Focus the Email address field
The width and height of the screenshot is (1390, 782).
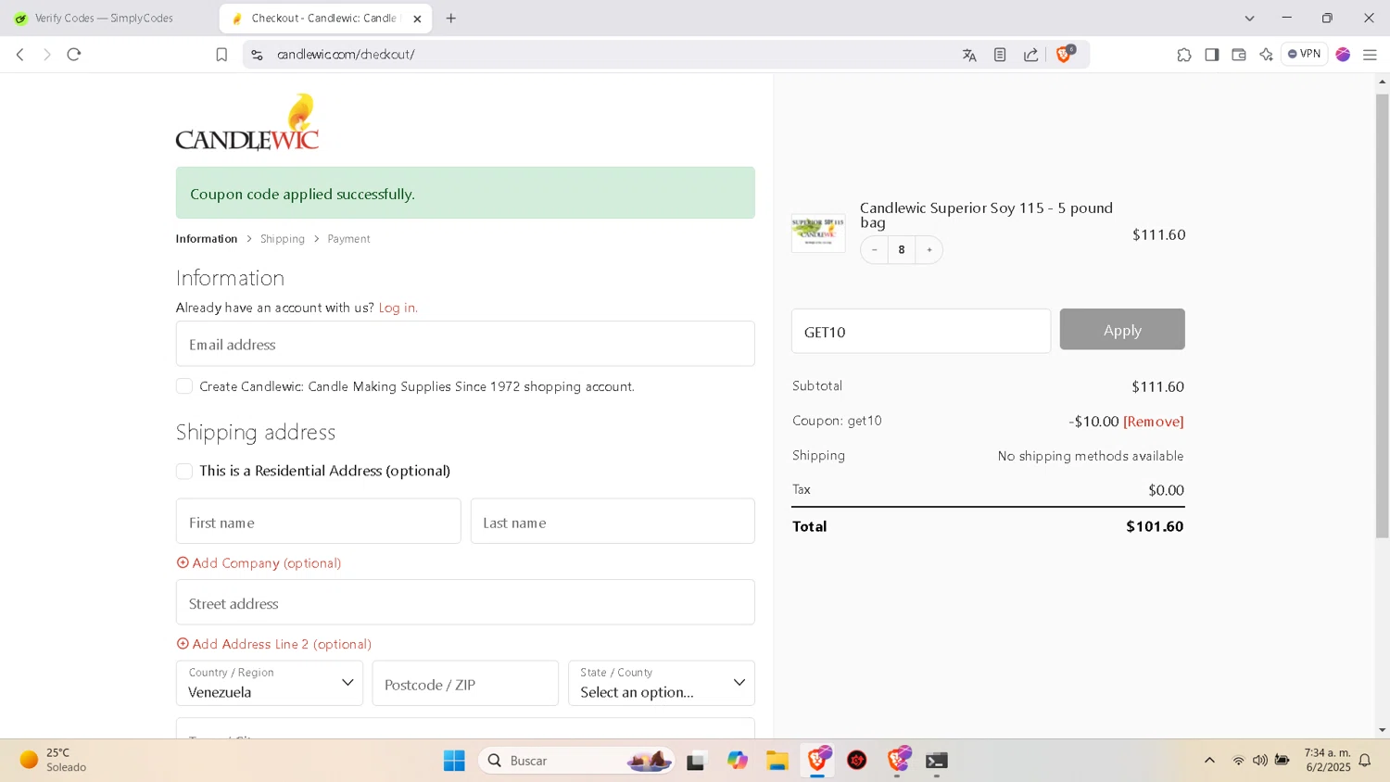465,344
